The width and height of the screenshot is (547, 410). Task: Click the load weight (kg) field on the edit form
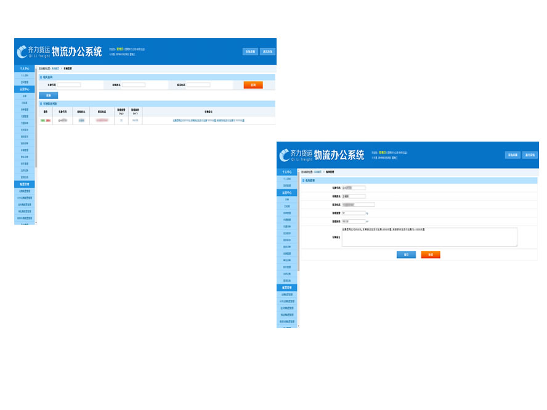coord(354,213)
